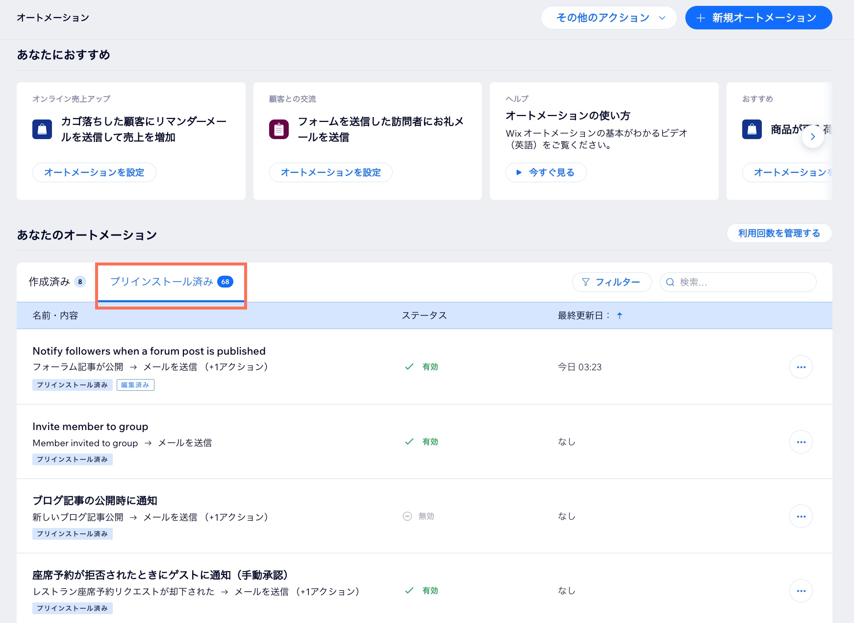Sort by 最終更新日 arrow icon

tap(620, 315)
